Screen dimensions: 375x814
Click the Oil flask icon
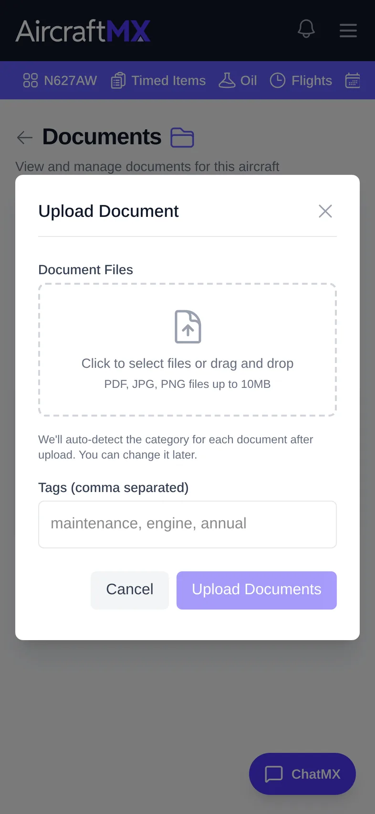coord(227,80)
